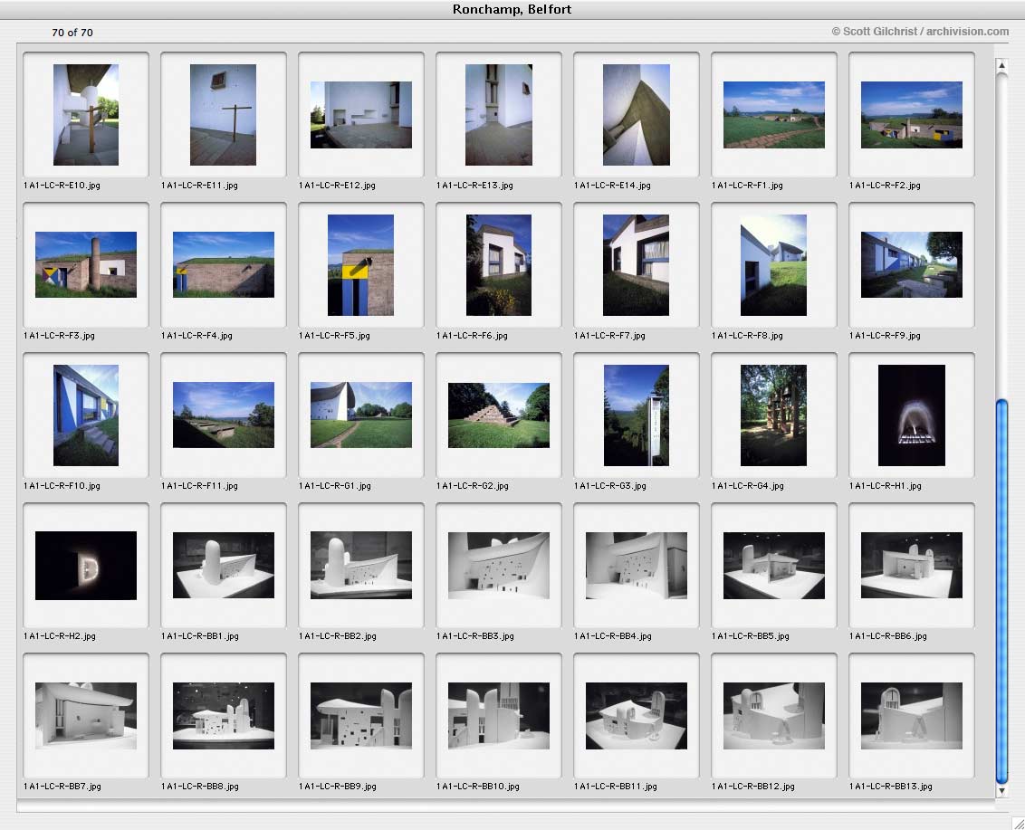The height and width of the screenshot is (830, 1025).
Task: Select thumbnail 1A1-LC-R-E14.jpg
Action: [x=636, y=114]
